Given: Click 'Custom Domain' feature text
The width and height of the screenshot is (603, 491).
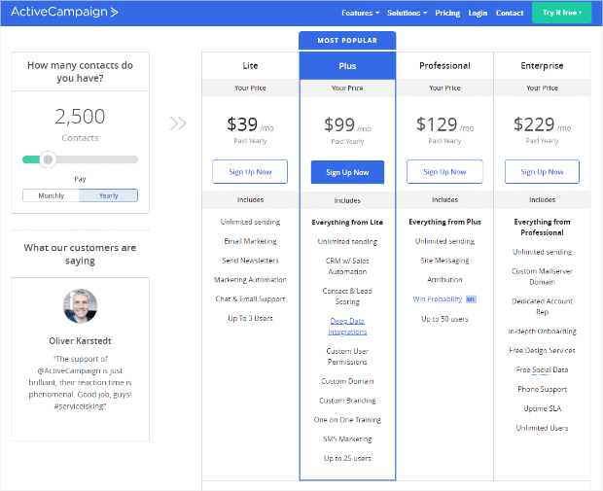Looking at the screenshot, I should click(347, 381).
